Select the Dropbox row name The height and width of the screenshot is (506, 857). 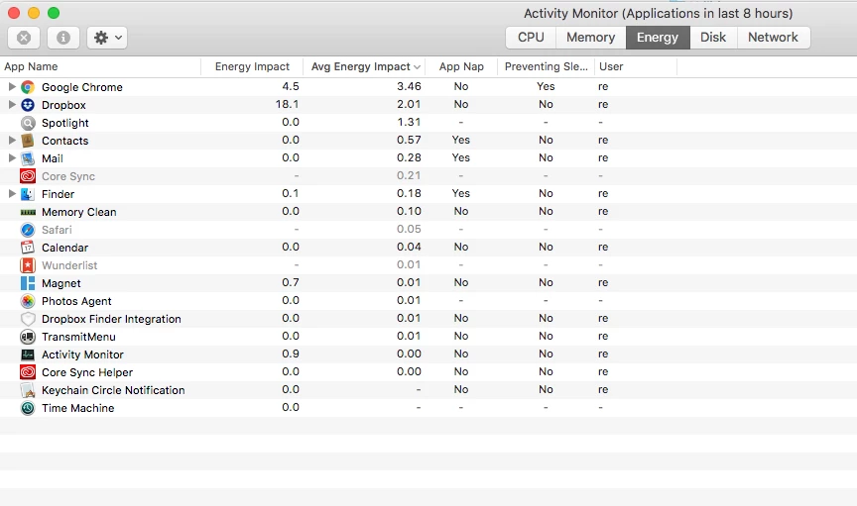63,105
